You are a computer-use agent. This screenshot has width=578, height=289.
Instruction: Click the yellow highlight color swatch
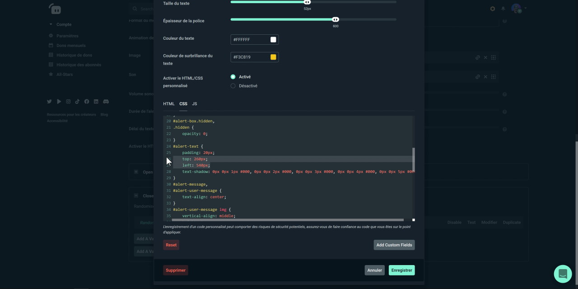pyautogui.click(x=273, y=57)
